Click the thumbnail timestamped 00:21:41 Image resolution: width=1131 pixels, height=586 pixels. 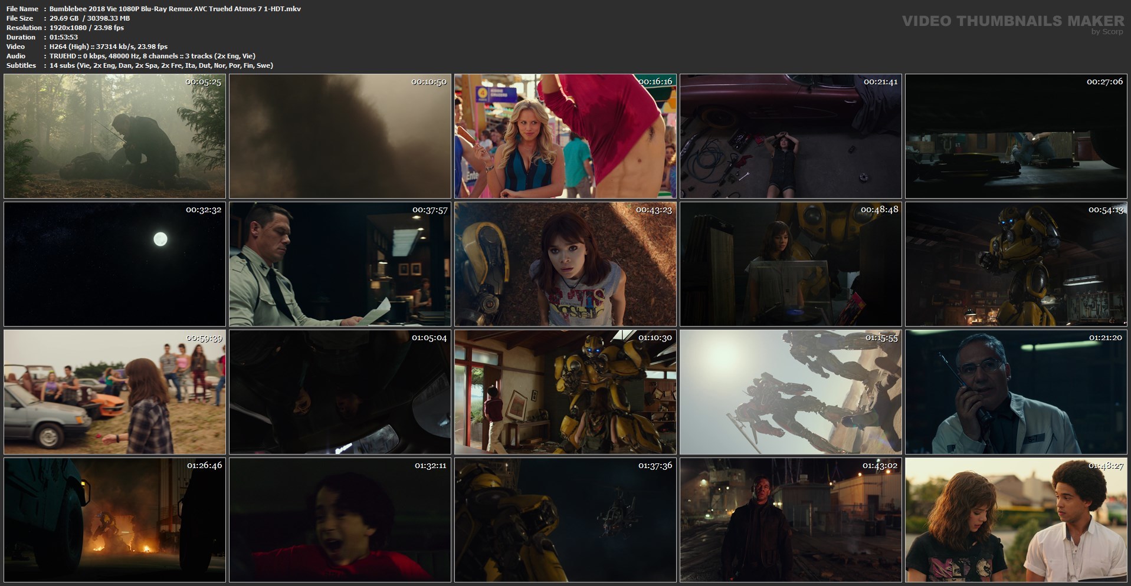click(791, 136)
